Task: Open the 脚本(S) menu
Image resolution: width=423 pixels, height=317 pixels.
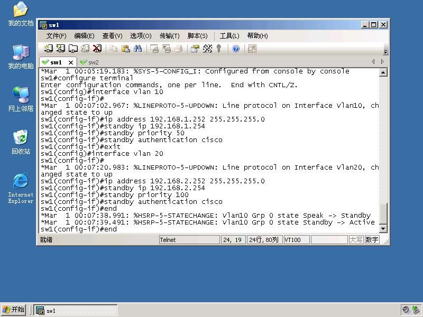Action: click(x=197, y=36)
